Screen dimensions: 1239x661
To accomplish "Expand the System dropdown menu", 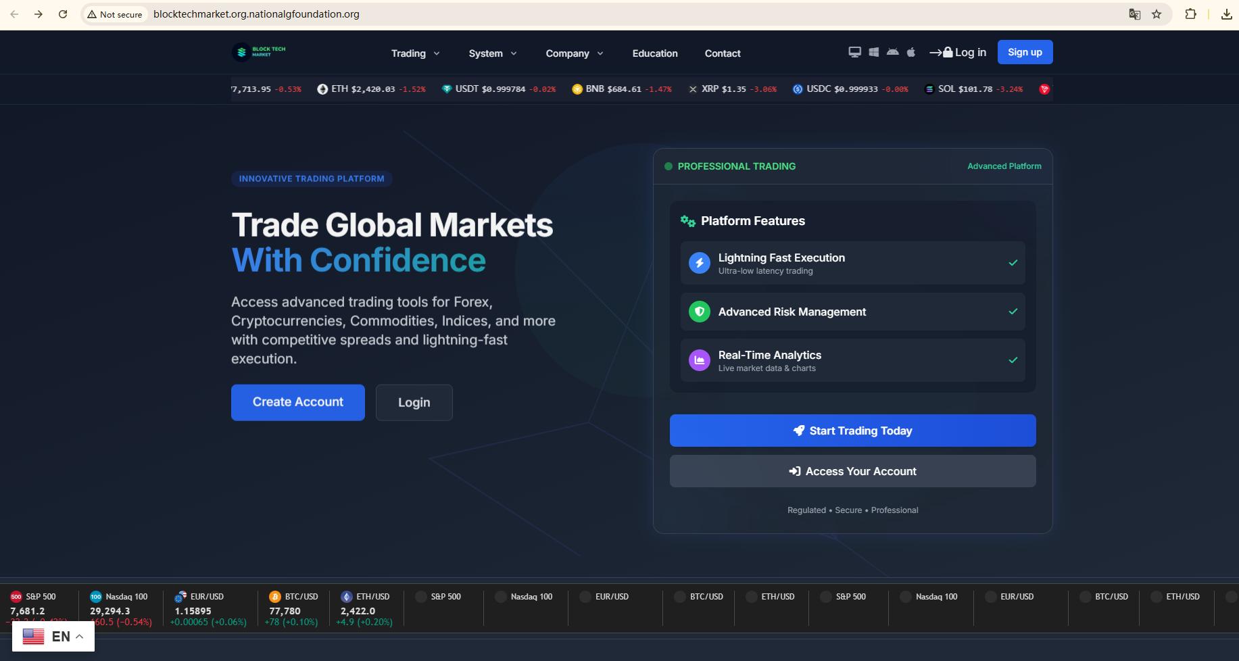I will pyautogui.click(x=493, y=53).
